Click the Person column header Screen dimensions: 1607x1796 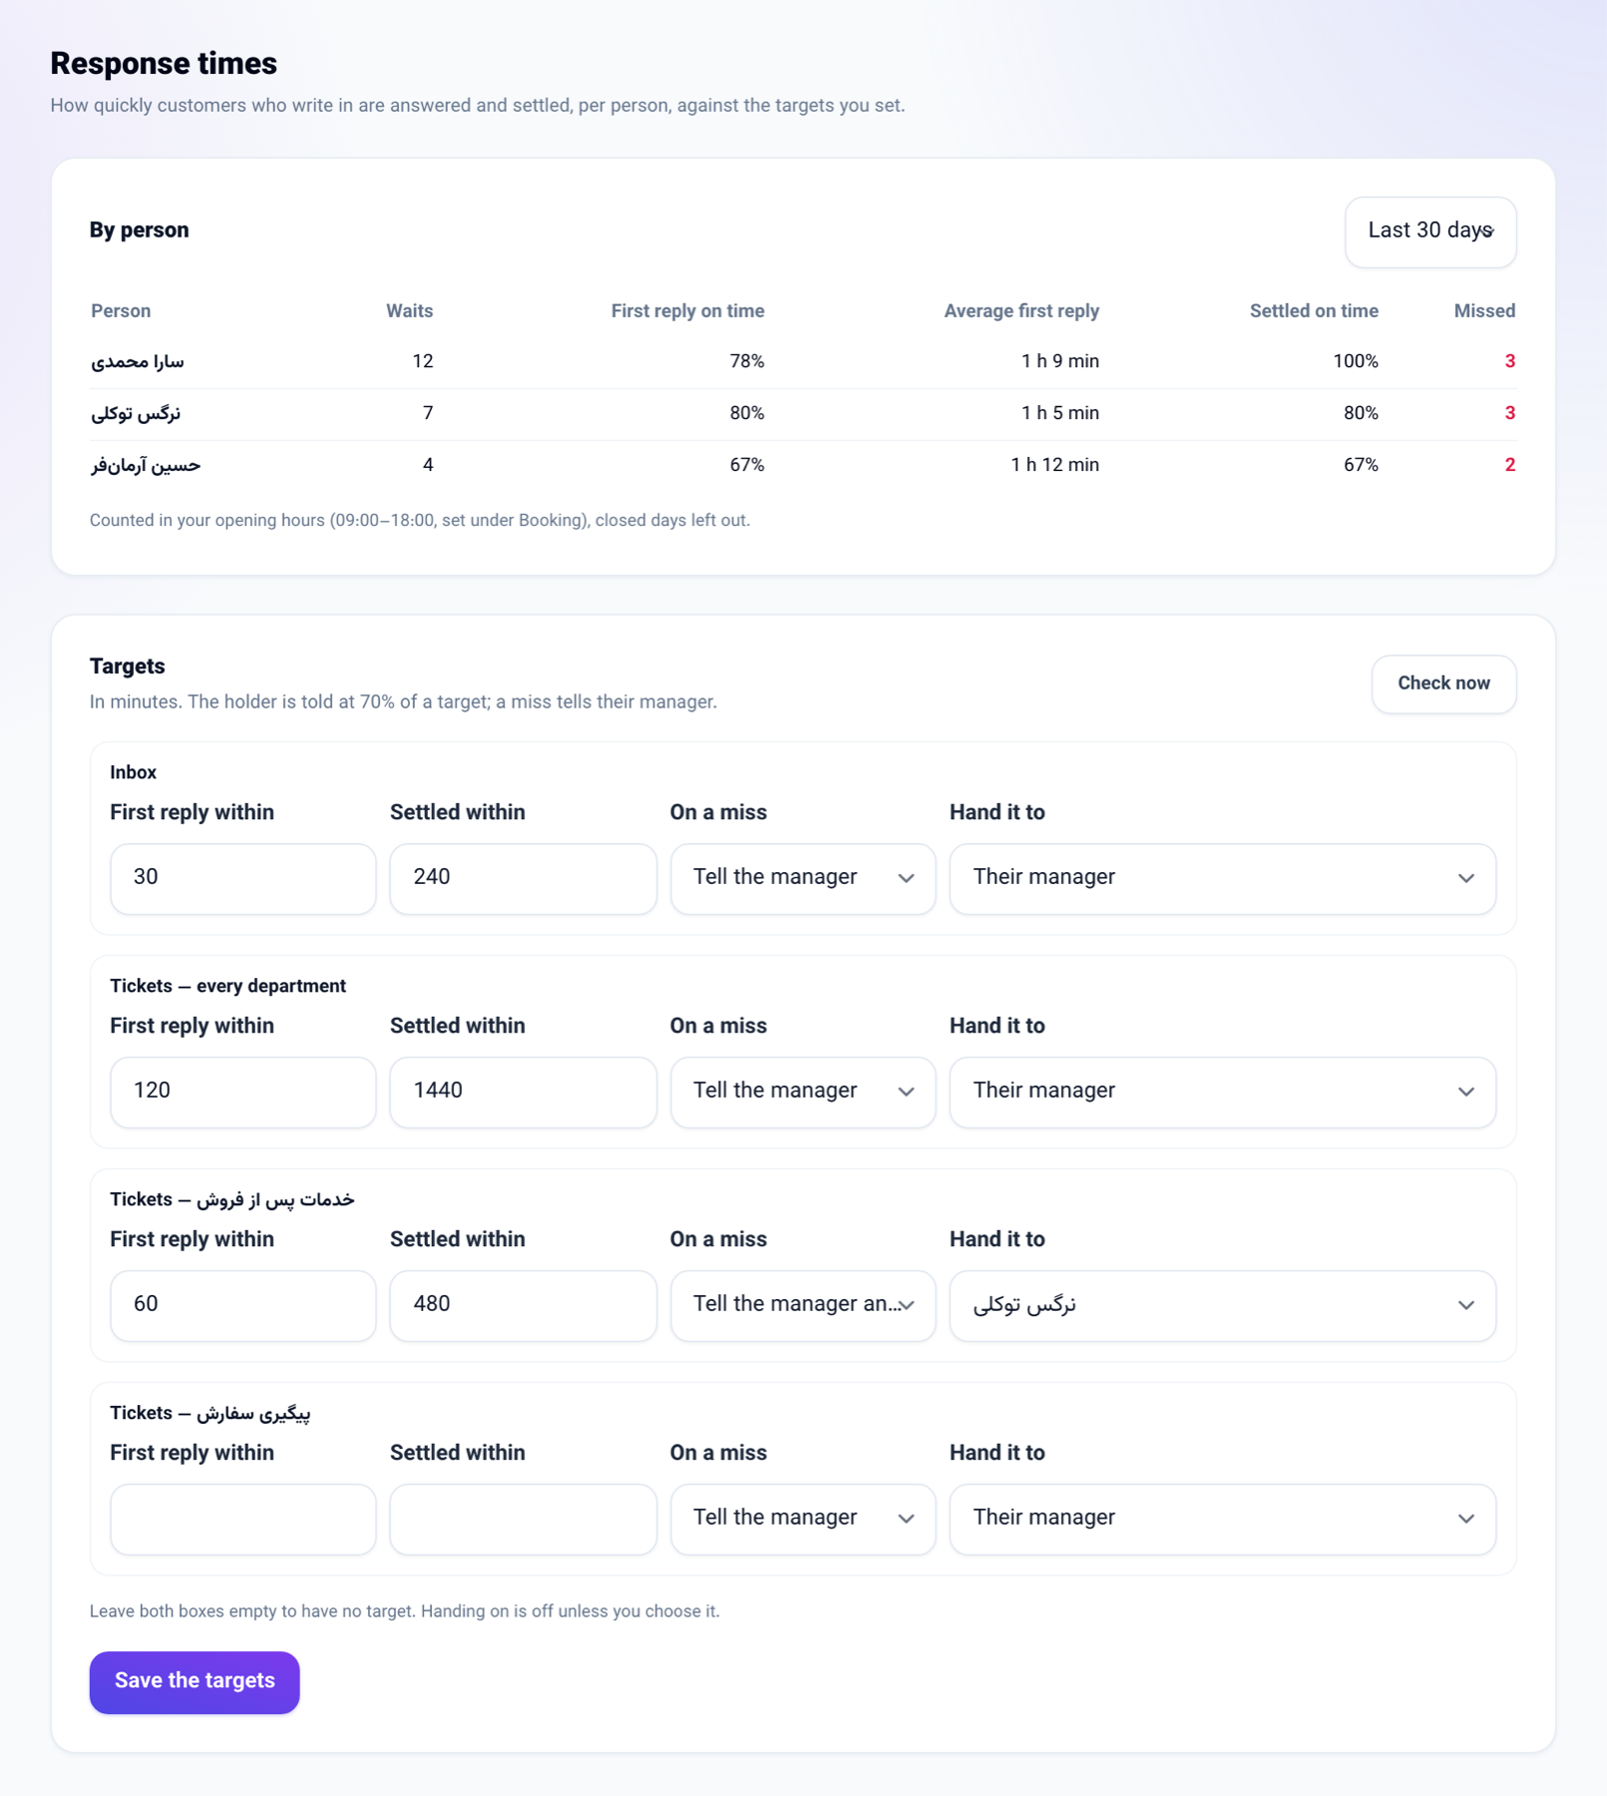pyautogui.click(x=121, y=311)
